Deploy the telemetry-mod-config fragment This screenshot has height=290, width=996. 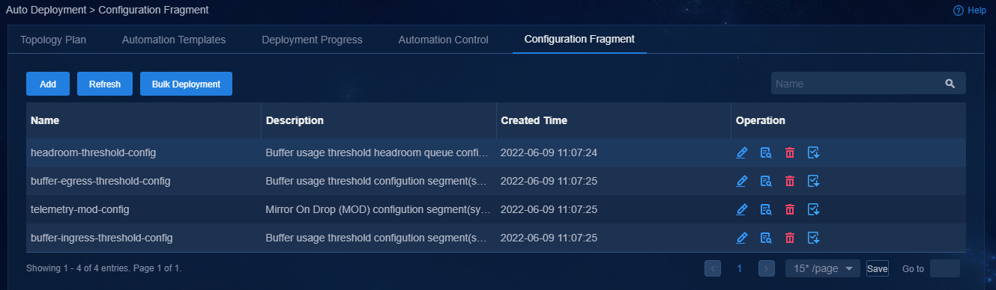tap(814, 209)
